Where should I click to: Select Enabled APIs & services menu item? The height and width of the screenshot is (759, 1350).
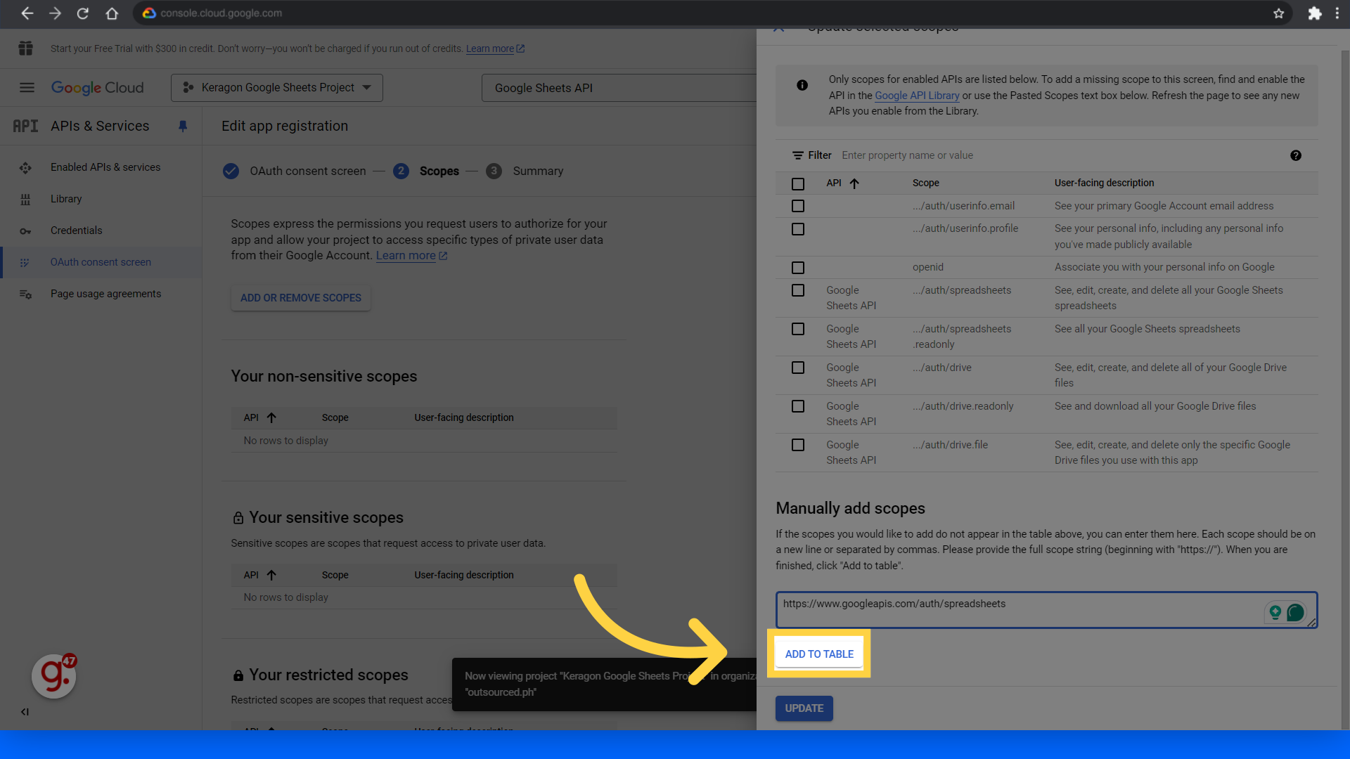[105, 167]
